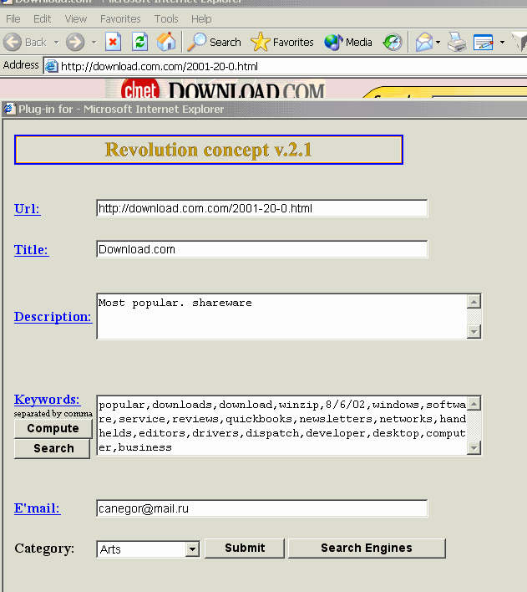Open Search pane with magnifier icon
527x592 pixels.
(196, 42)
